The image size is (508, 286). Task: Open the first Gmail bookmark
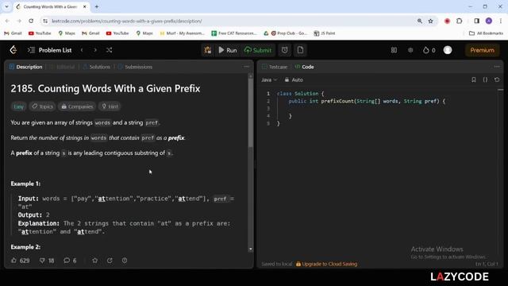point(13,33)
